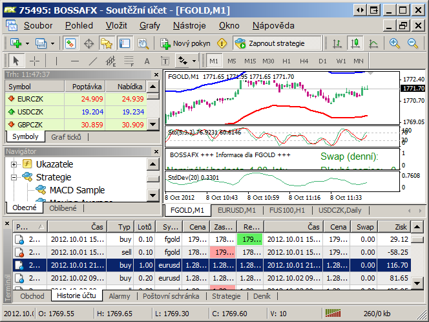Toggle the Navigator folder-star icon
429x322 pixels.
(x=107, y=43)
